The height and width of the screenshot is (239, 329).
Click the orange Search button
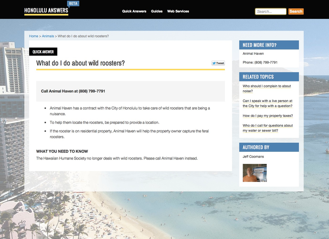tap(296, 12)
